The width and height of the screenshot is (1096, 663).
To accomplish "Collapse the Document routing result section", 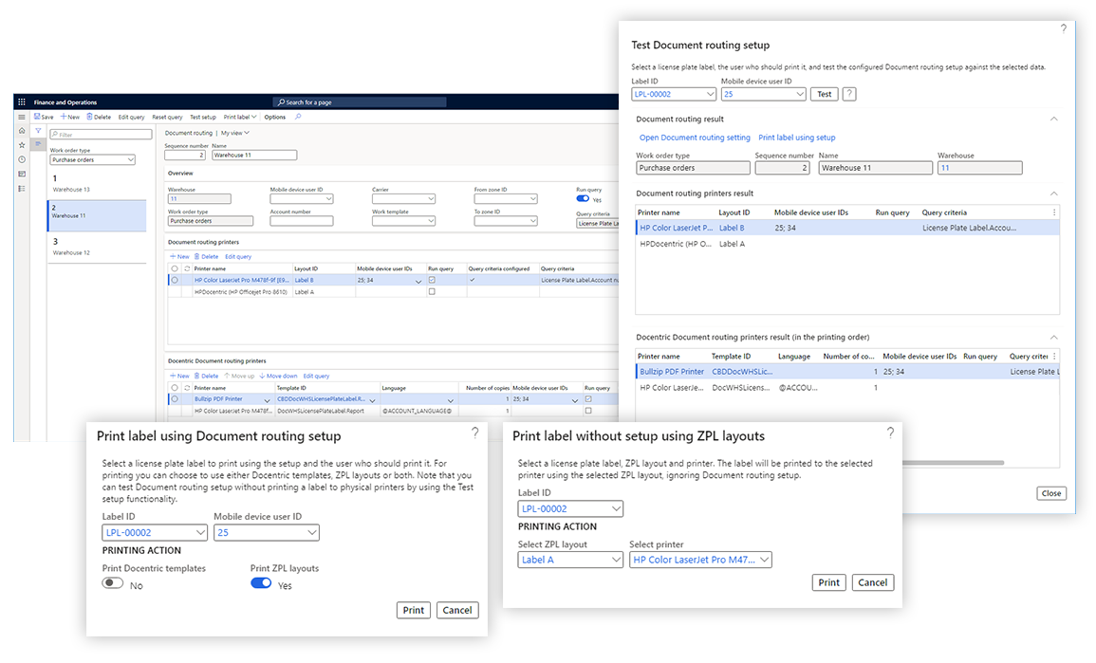I will point(1054,120).
